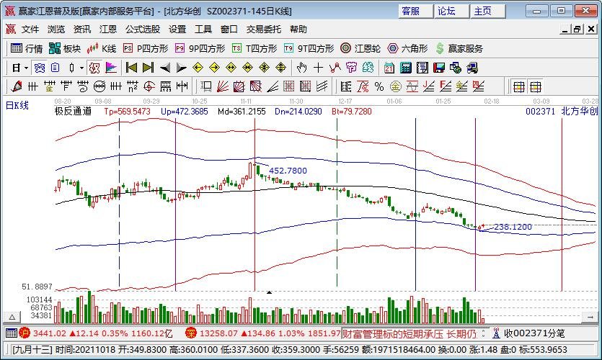The height and width of the screenshot is (360, 602).
Task: Open the notepad document icon
Action: pyautogui.click(x=422, y=68)
